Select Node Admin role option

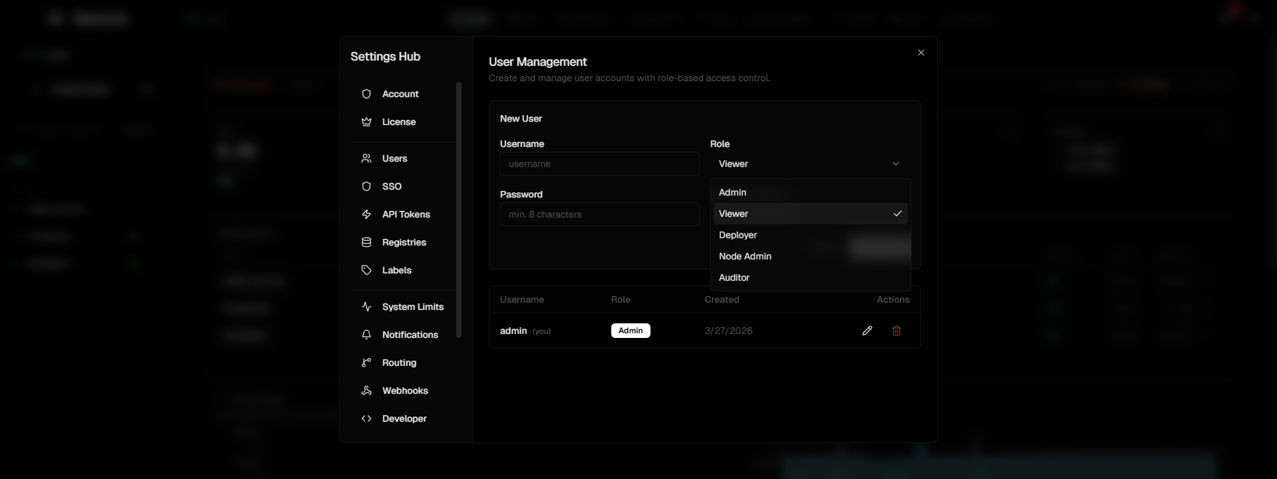point(810,256)
